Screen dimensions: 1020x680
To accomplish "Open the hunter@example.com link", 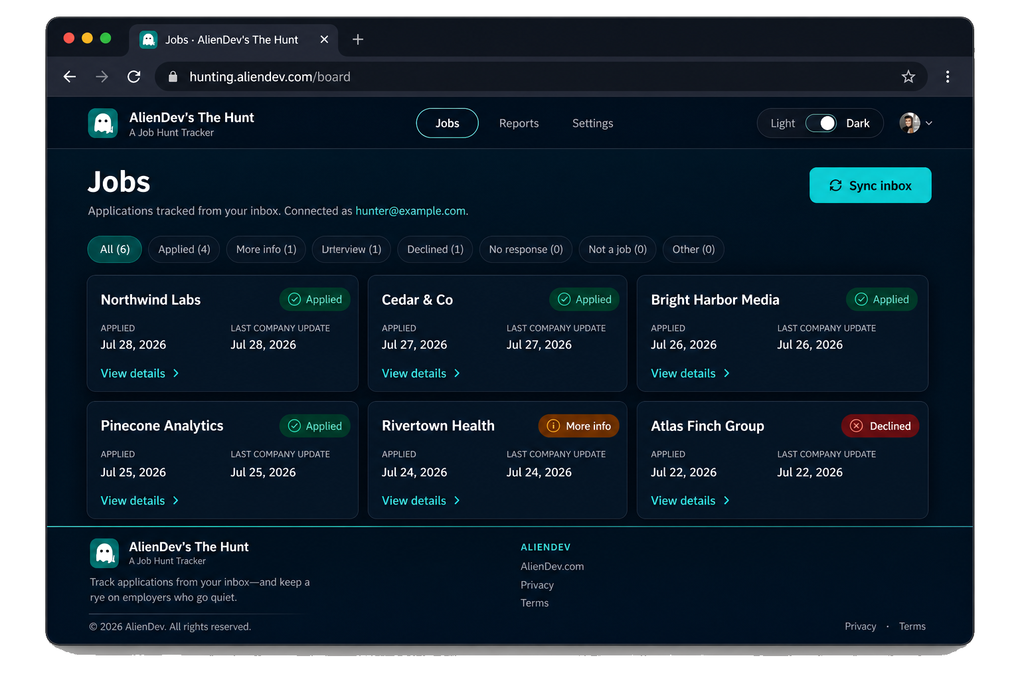I will 410,211.
